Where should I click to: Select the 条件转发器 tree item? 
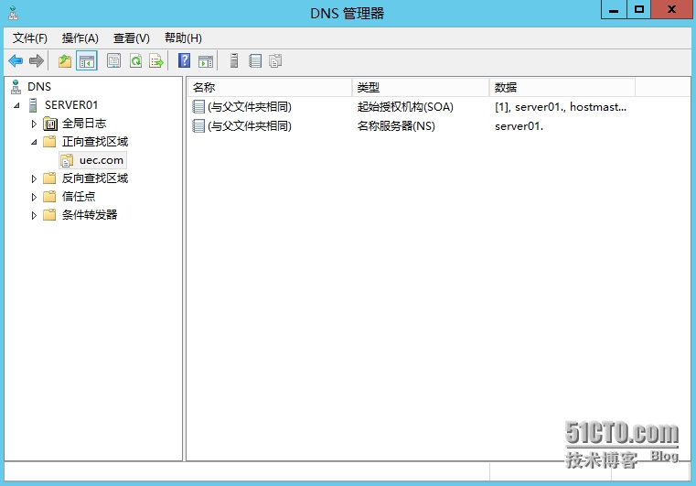(x=90, y=215)
